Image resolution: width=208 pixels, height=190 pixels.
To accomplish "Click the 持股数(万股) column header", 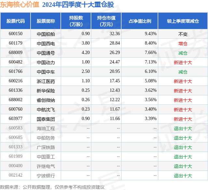I will point(76,21).
